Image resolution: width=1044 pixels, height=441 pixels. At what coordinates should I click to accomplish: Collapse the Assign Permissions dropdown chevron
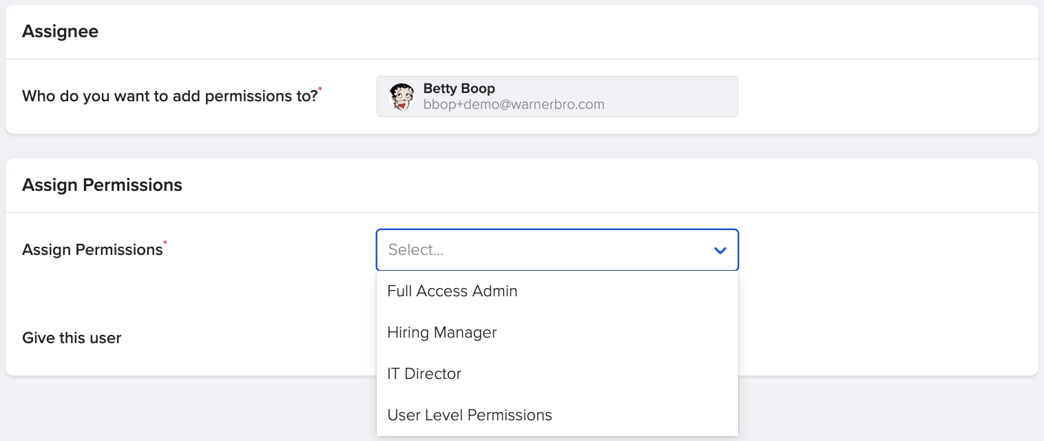click(720, 250)
